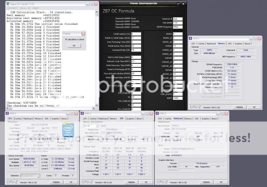The height and width of the screenshot is (187, 267).
Task: Close the CPU-Z Memory window
Action: click(259, 38)
